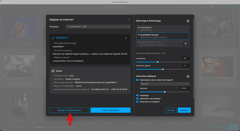This screenshot has height=131, width=240.
Task: Open help for Débruitage & Dématriçage
Action: (188, 21)
